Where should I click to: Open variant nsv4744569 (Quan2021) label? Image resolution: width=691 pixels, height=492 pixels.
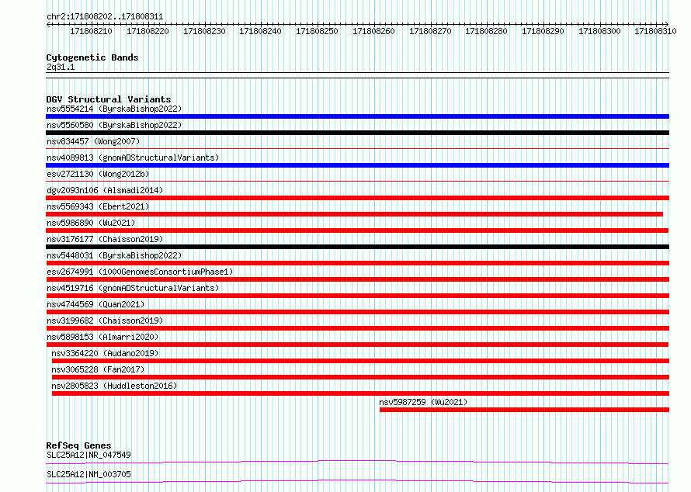[95, 304]
